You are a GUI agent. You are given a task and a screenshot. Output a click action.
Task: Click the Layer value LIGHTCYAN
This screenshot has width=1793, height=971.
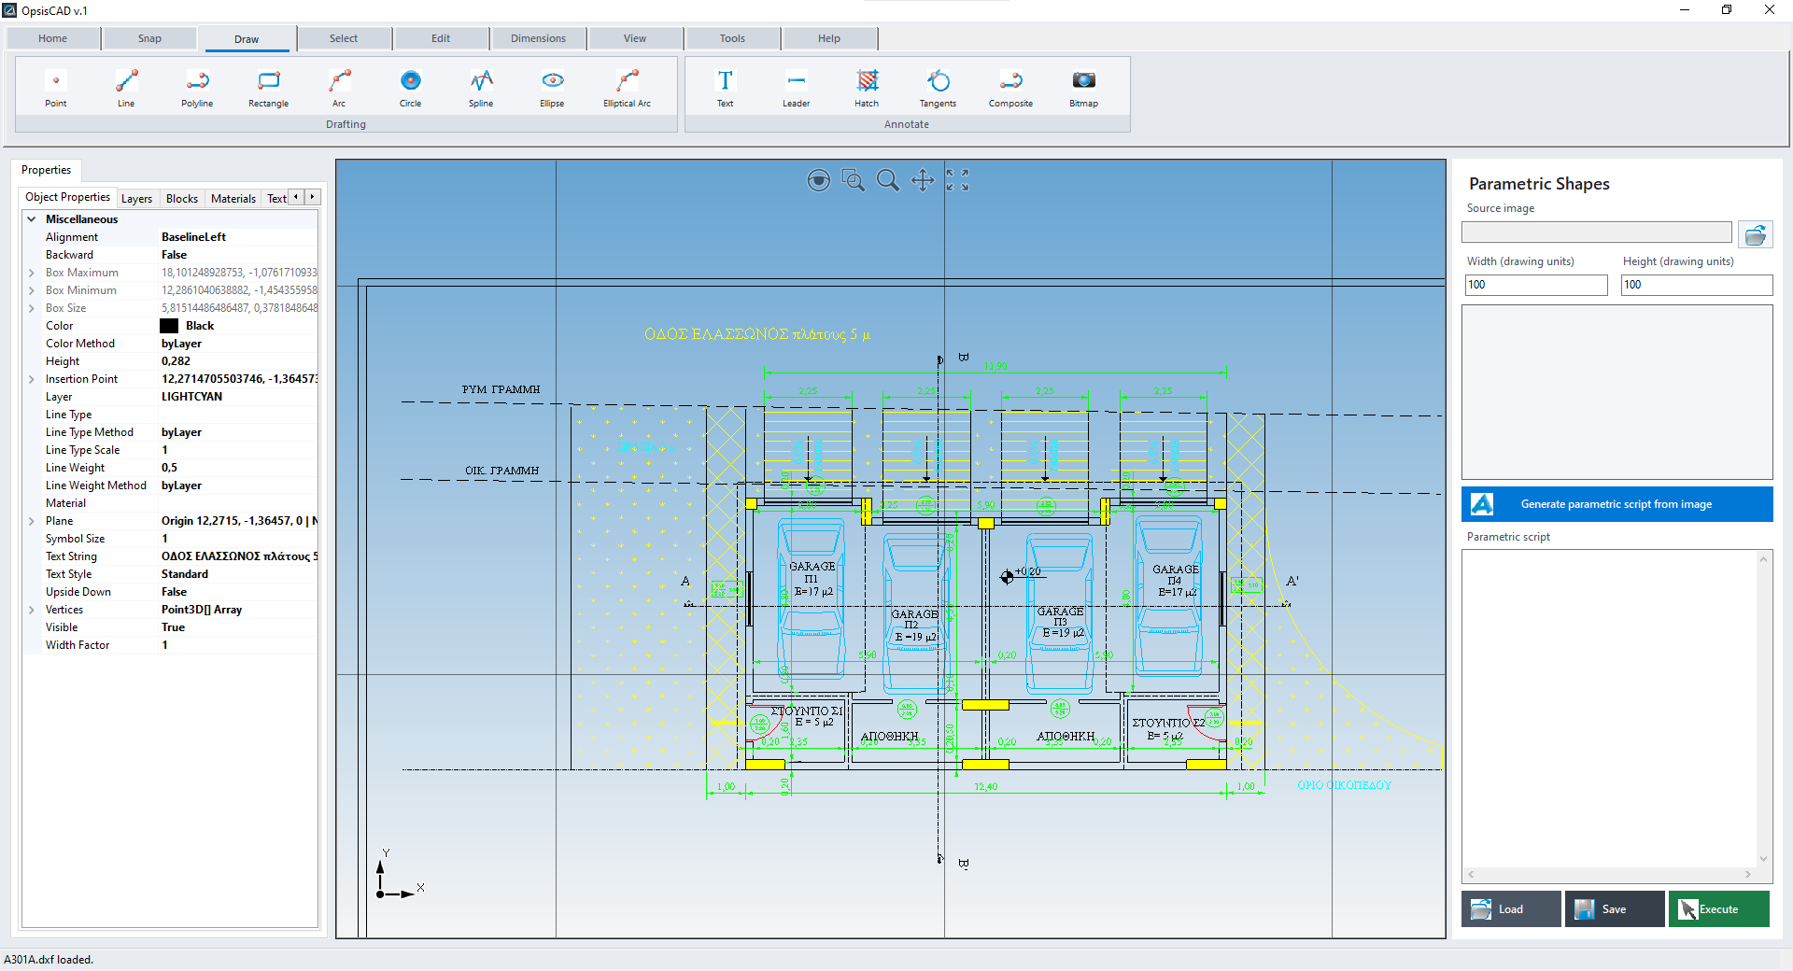191,397
